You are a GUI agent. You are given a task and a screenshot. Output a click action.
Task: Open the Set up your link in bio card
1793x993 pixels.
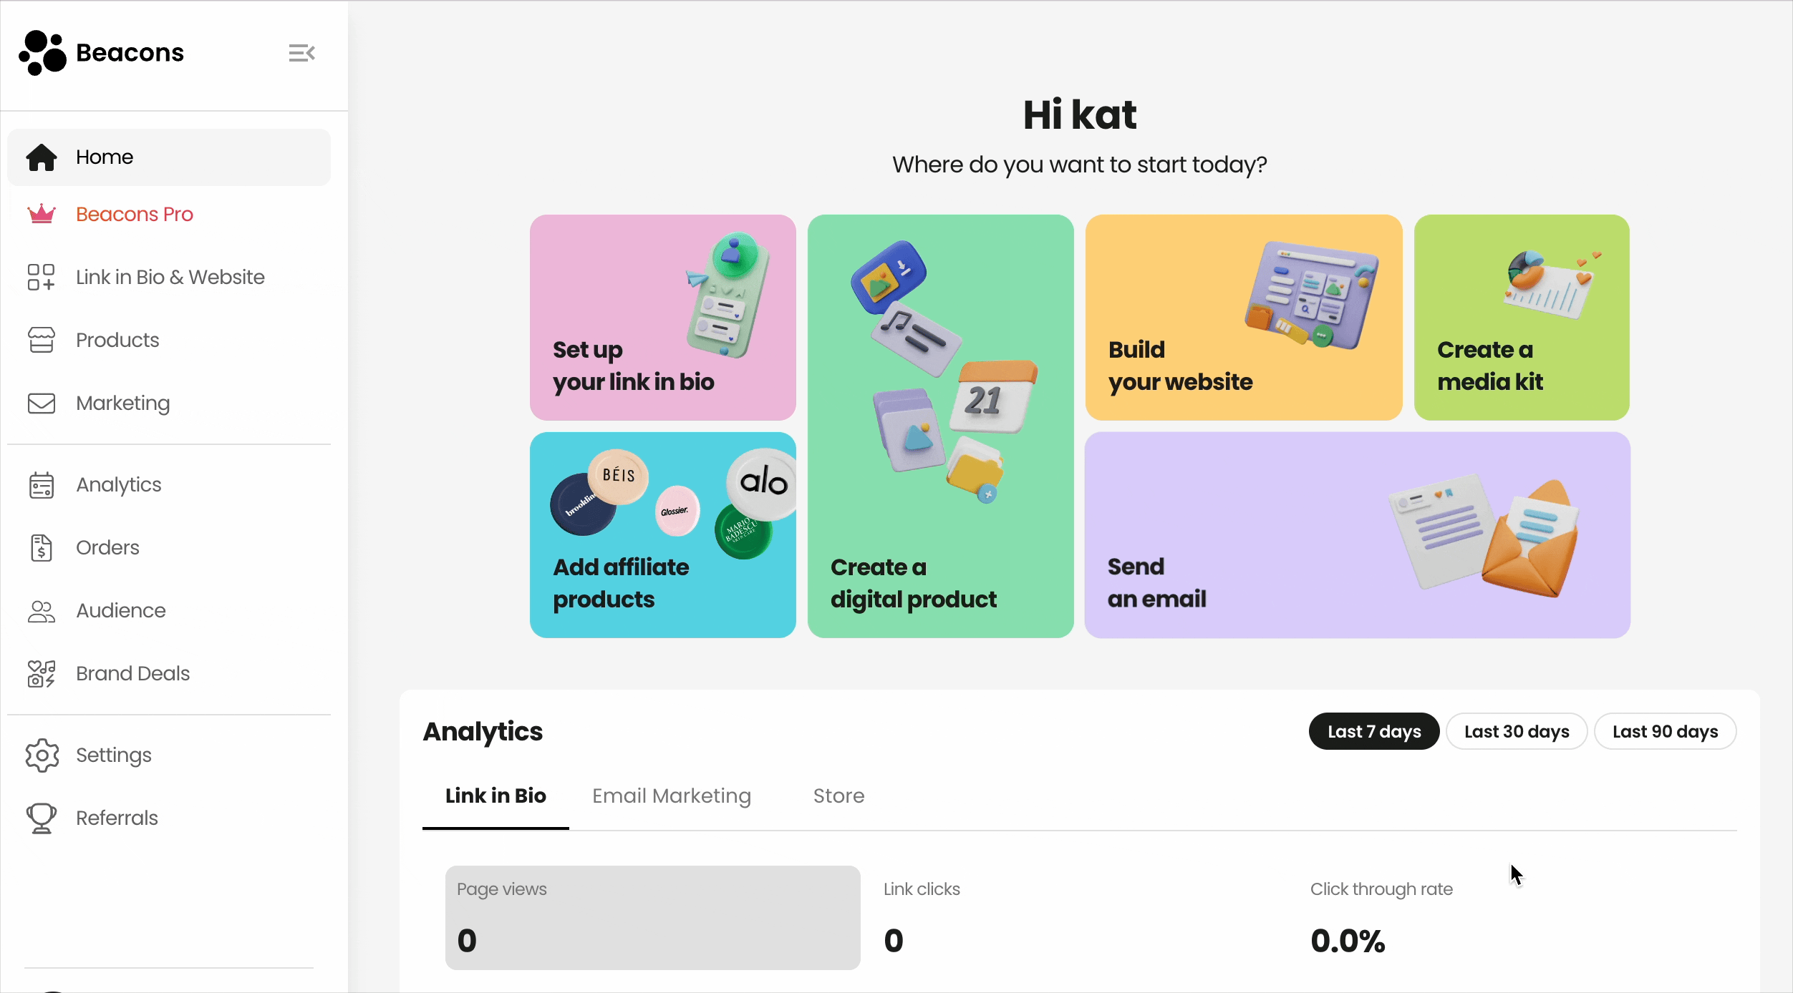click(x=663, y=318)
